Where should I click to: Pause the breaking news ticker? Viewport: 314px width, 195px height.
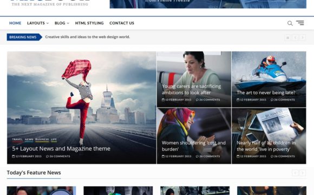tap(288, 37)
